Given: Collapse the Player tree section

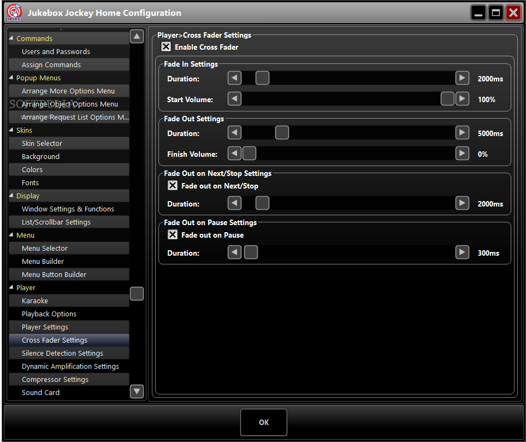Looking at the screenshot, I should click(x=11, y=287).
